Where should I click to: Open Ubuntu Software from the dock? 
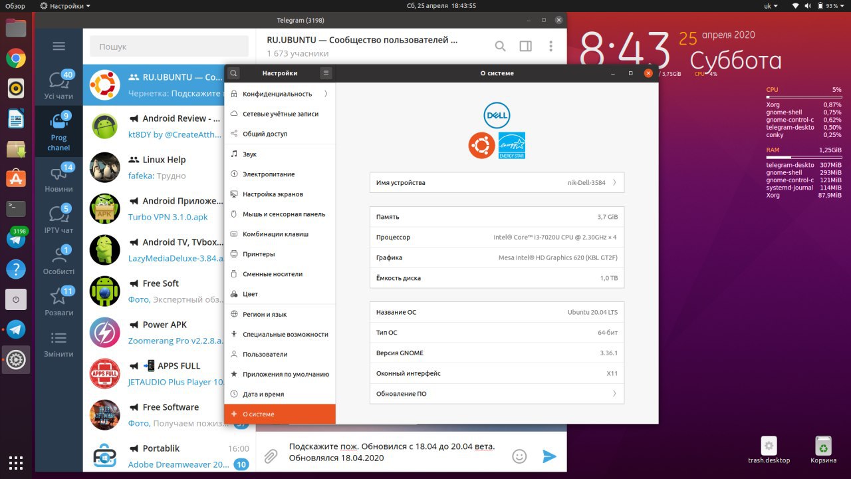pos(16,178)
